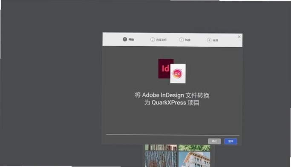Click the gray button in dialog footer
This screenshot has height=167, width=291.
215,141
